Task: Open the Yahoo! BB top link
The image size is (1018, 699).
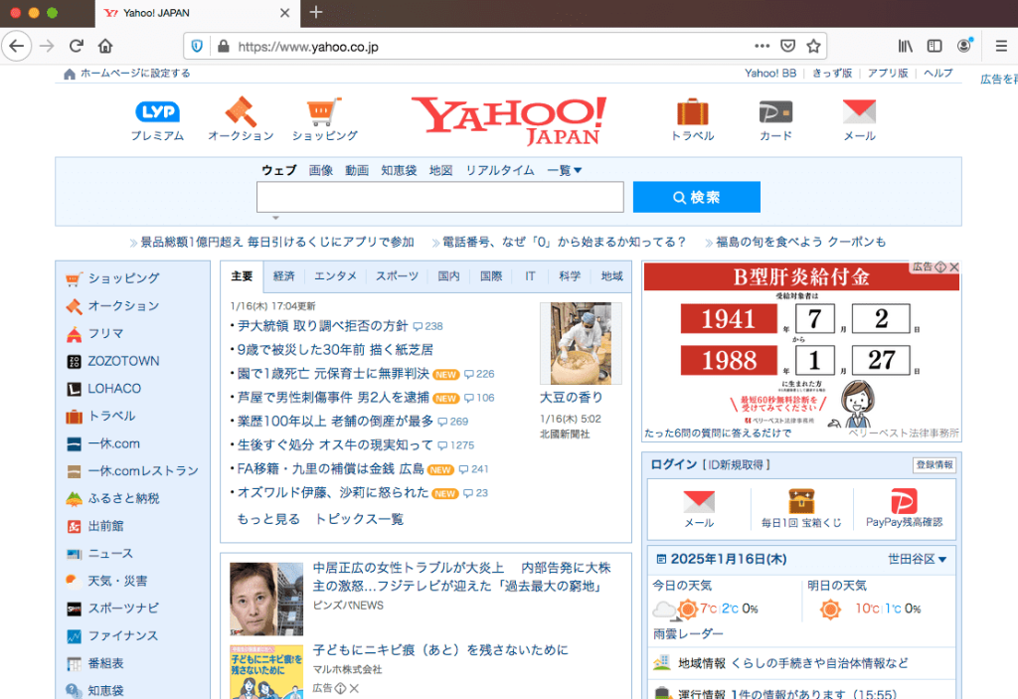Action: click(770, 73)
